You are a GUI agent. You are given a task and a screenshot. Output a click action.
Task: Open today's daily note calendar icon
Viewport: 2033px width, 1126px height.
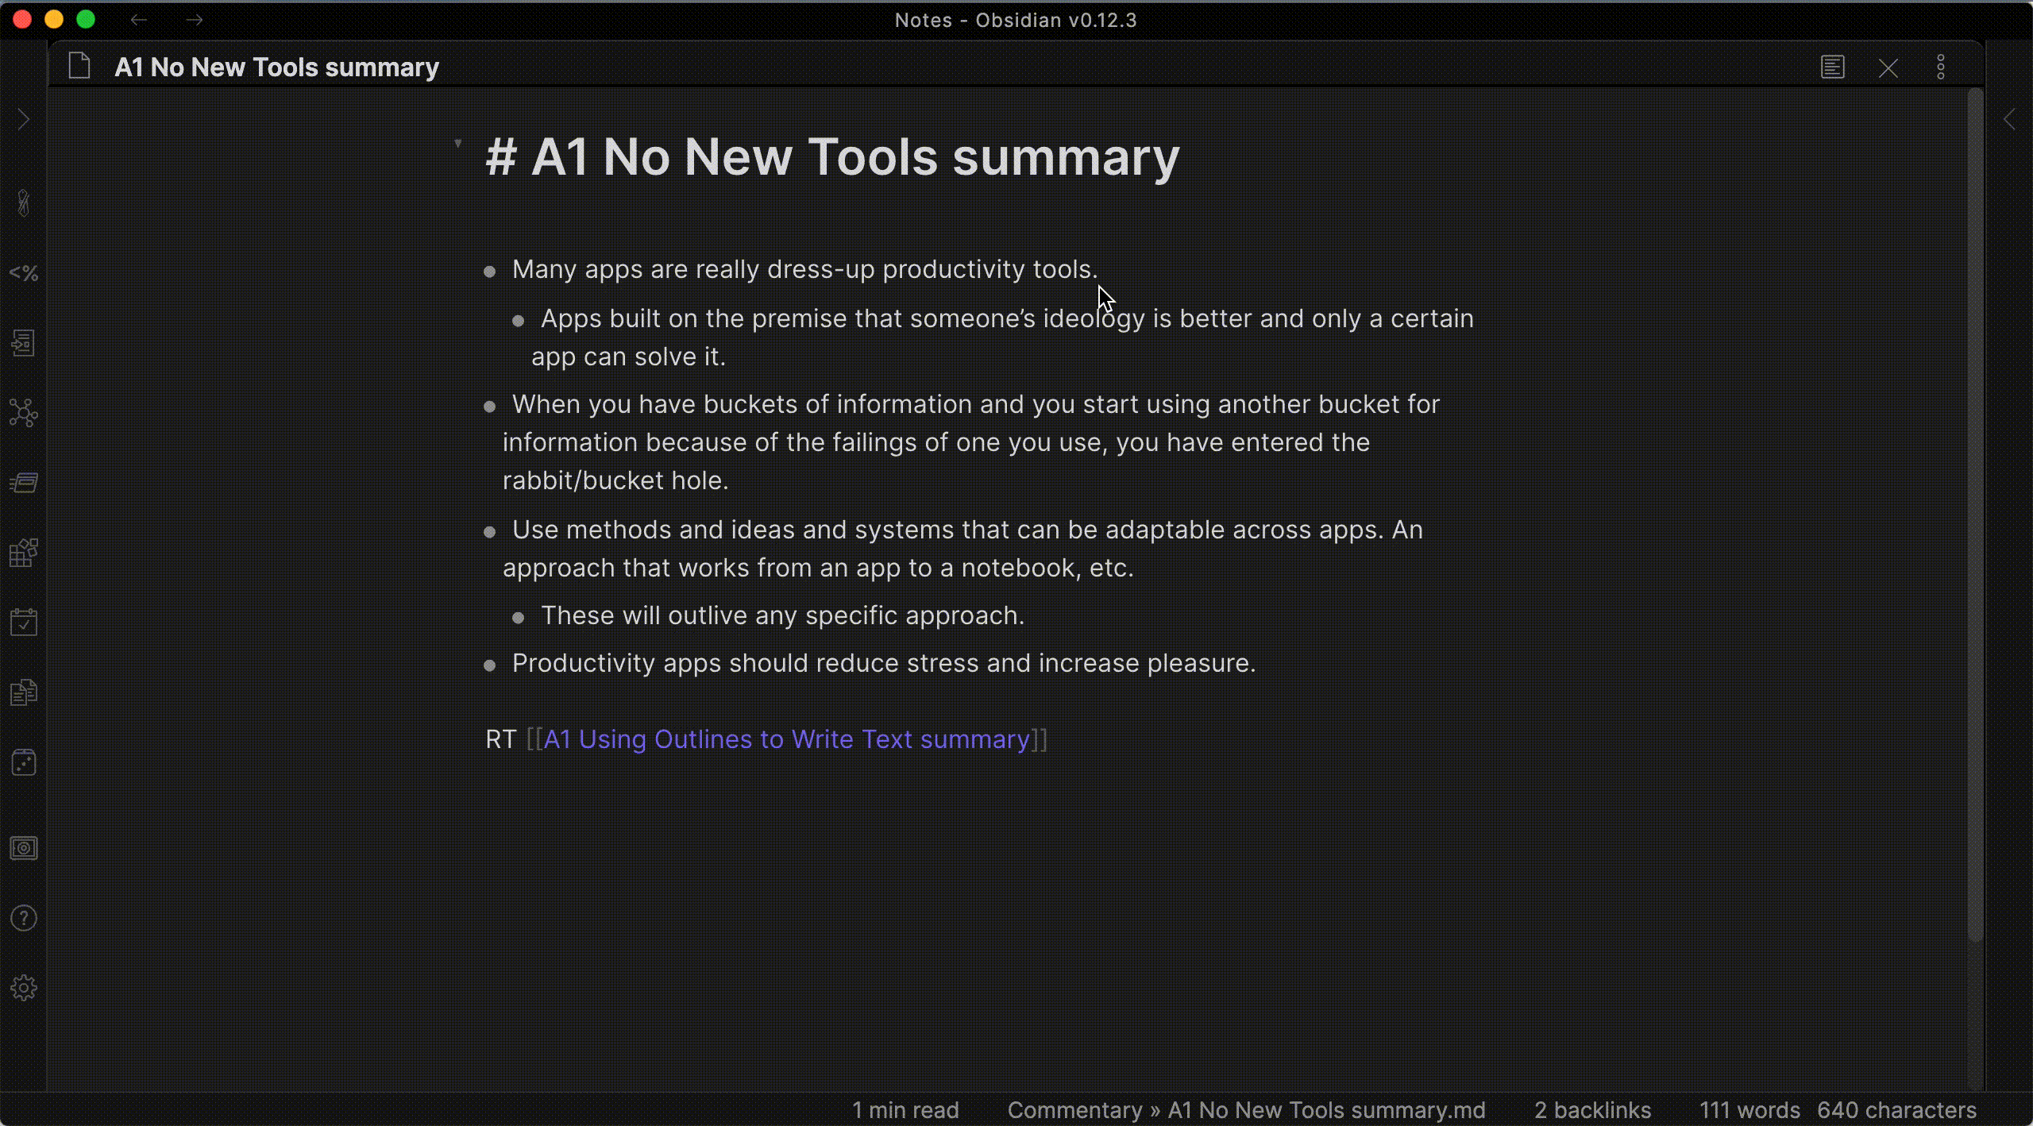pyautogui.click(x=24, y=623)
